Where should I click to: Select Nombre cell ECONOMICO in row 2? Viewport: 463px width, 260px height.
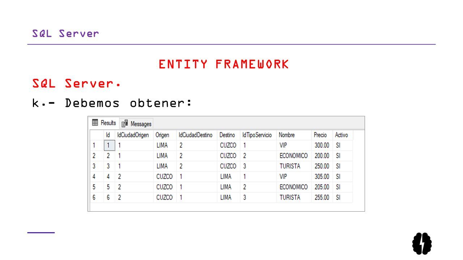tap(293, 156)
